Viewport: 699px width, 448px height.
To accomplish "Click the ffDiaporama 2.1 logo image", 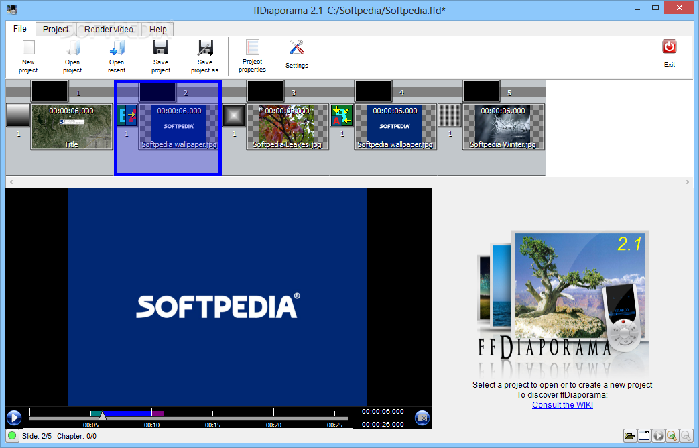I will pos(562,303).
